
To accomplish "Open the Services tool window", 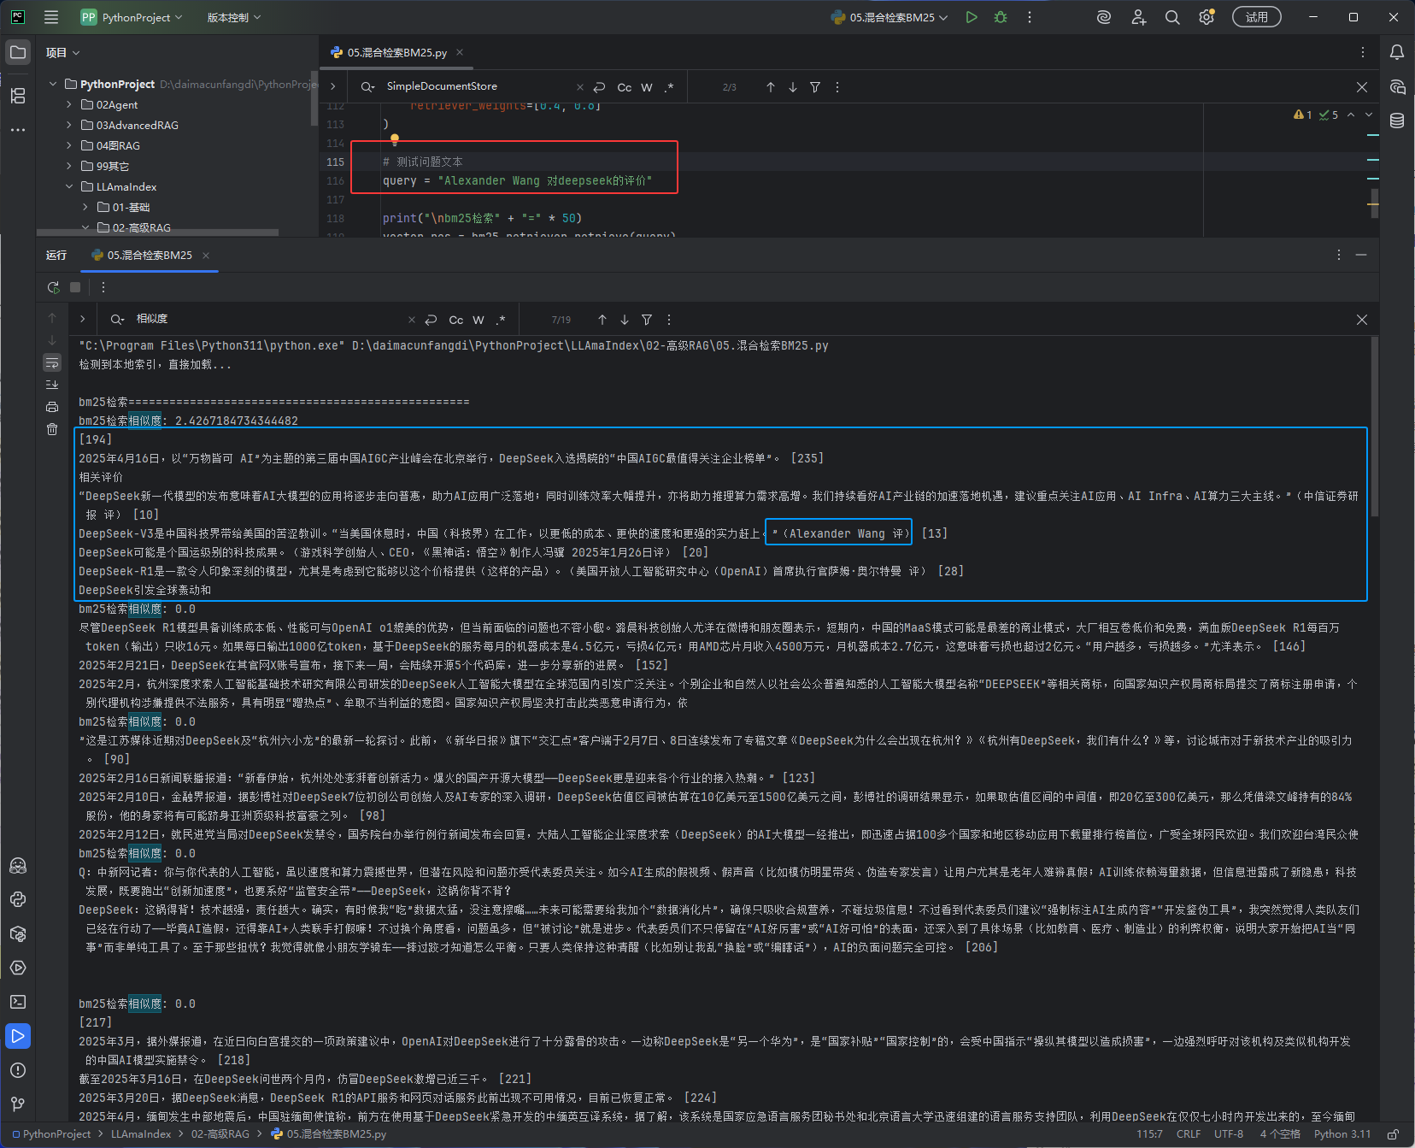I will [x=18, y=968].
